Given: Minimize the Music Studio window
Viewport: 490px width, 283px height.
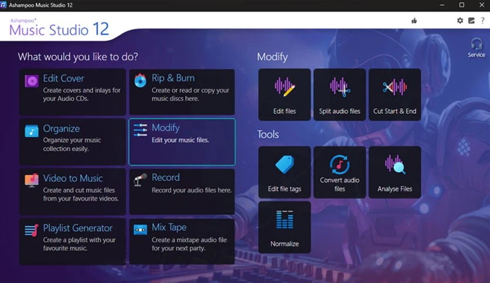Looking at the screenshot, I should [x=442, y=5].
